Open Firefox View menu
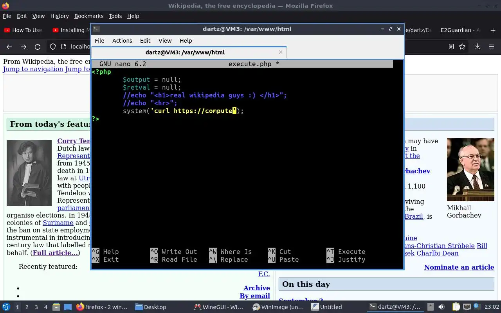The height and width of the screenshot is (313, 501). click(38, 16)
